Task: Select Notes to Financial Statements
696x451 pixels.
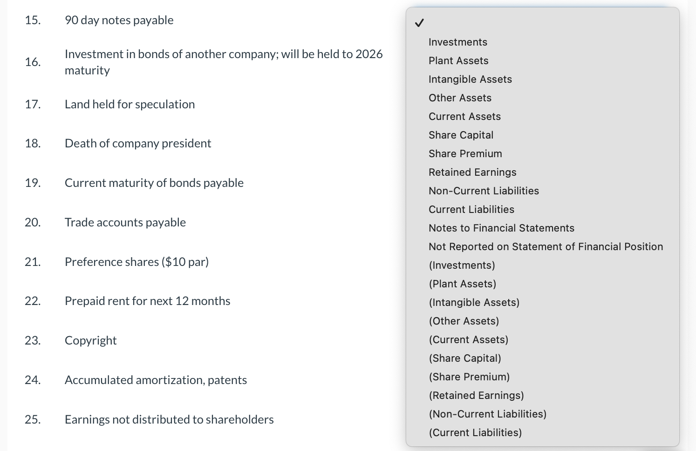Action: pyautogui.click(x=501, y=228)
